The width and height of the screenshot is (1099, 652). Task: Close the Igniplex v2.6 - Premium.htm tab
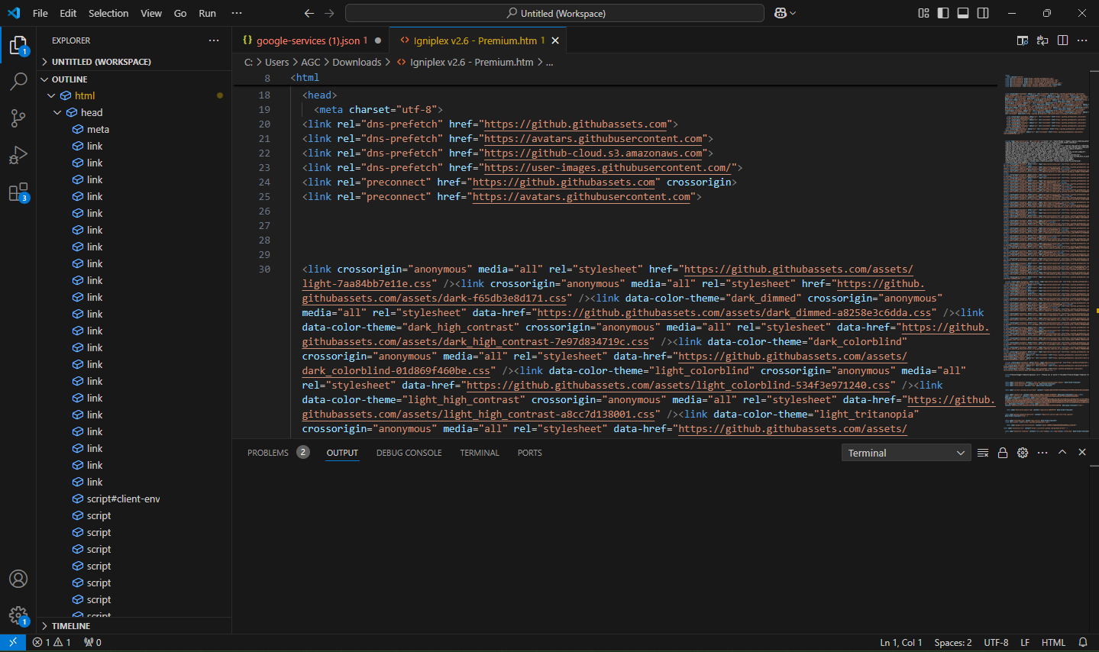click(555, 40)
